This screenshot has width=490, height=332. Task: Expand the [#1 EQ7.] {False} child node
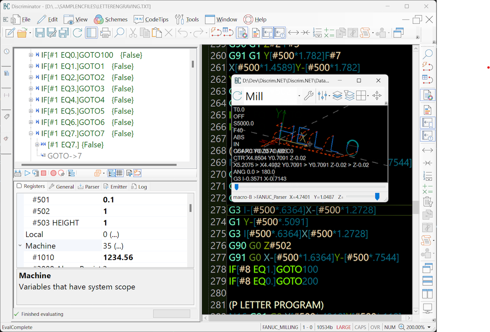[38, 144]
